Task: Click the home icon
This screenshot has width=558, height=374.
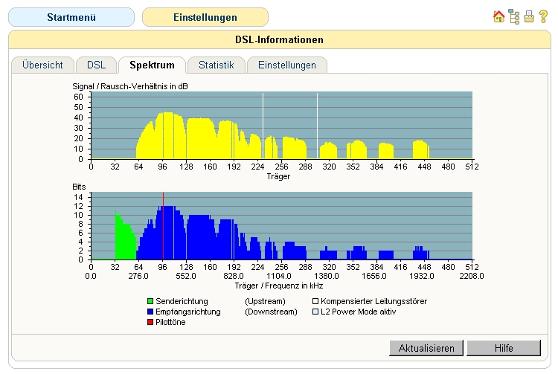Action: (498, 16)
